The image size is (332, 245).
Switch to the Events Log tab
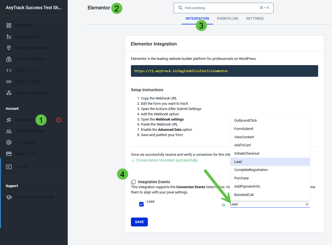click(x=227, y=19)
